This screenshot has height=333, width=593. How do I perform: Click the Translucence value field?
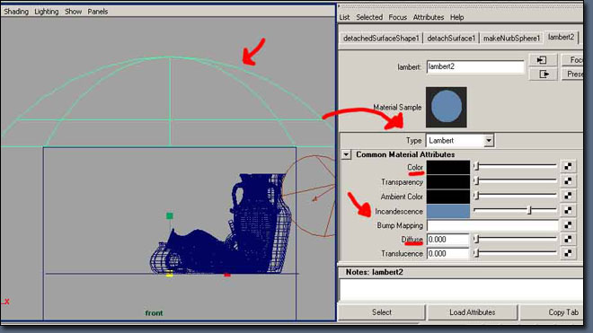447,253
